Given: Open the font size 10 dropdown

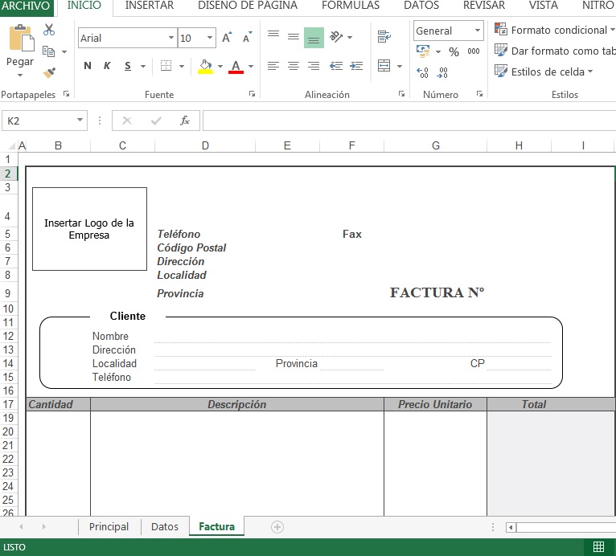Looking at the screenshot, I should pyautogui.click(x=210, y=38).
